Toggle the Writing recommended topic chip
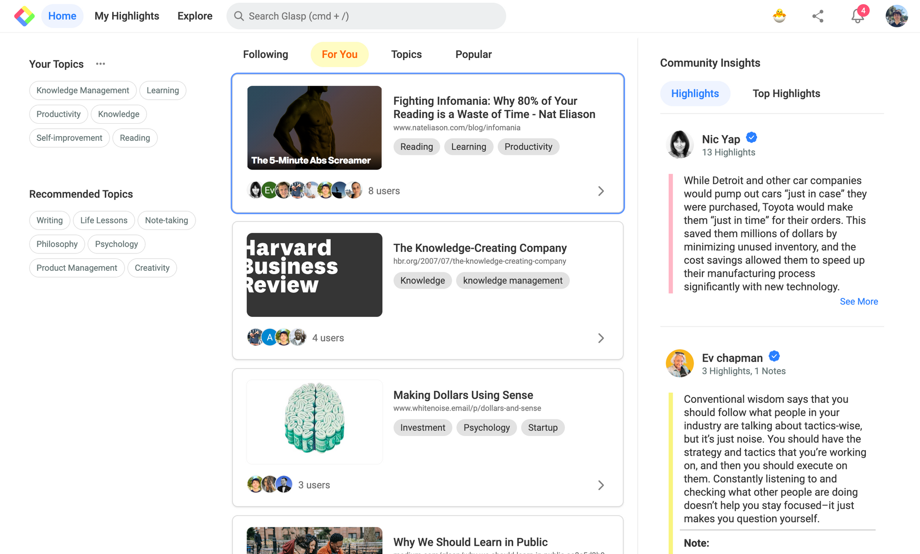The height and width of the screenshot is (554, 920). 50,220
